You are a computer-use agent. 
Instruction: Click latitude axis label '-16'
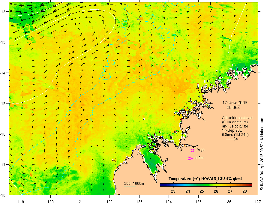pyautogui.click(x=3, y=134)
